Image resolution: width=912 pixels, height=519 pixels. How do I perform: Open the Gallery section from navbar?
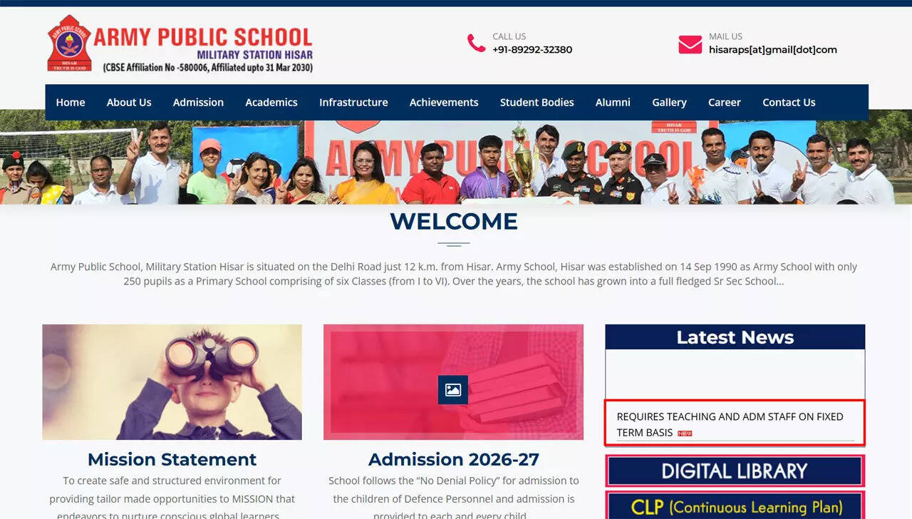(669, 102)
